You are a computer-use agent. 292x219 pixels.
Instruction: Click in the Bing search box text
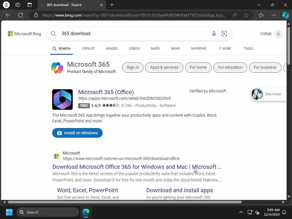pos(76,34)
